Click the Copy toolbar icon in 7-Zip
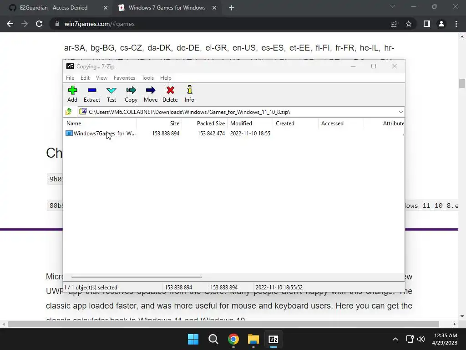Screen dimensions: 466x350 pyautogui.click(x=131, y=94)
